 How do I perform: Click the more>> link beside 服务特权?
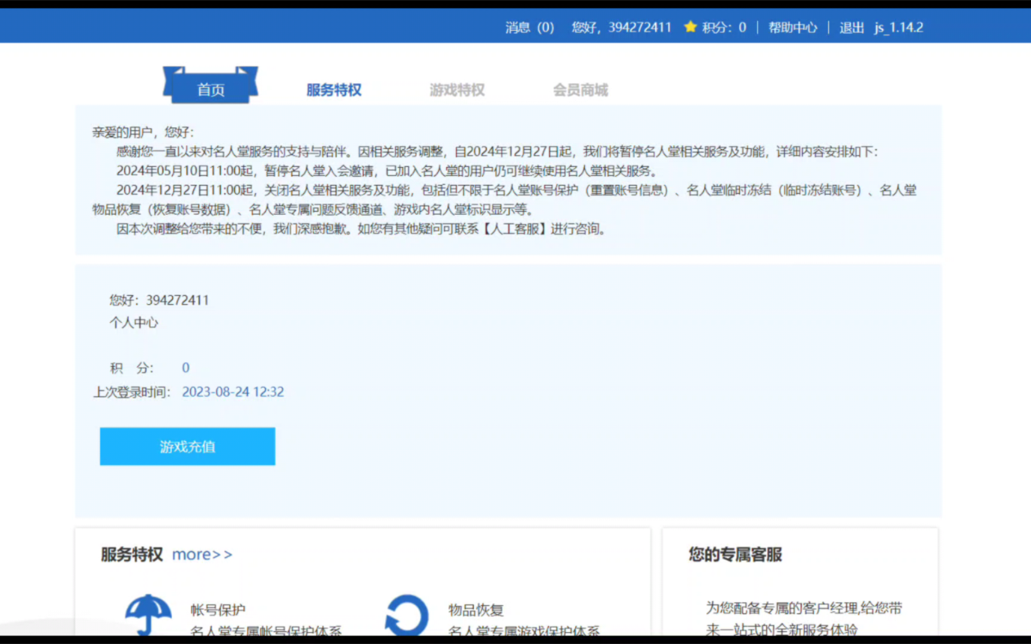coord(202,555)
